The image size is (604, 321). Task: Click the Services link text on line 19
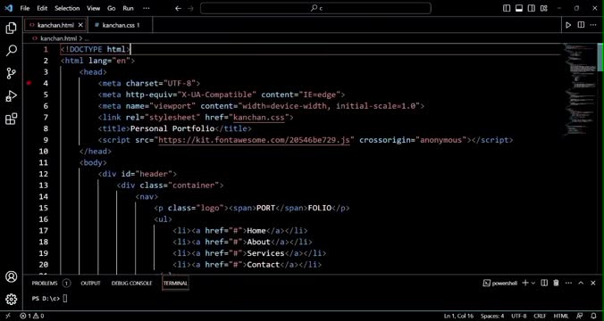click(265, 253)
